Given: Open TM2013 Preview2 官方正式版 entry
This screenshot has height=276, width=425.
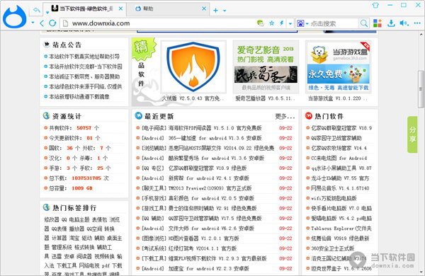Looking at the screenshot, I should [210, 188].
